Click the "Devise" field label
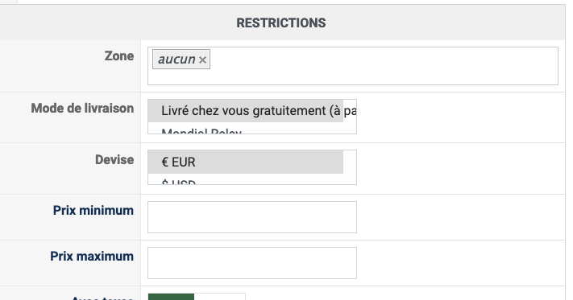 point(114,160)
